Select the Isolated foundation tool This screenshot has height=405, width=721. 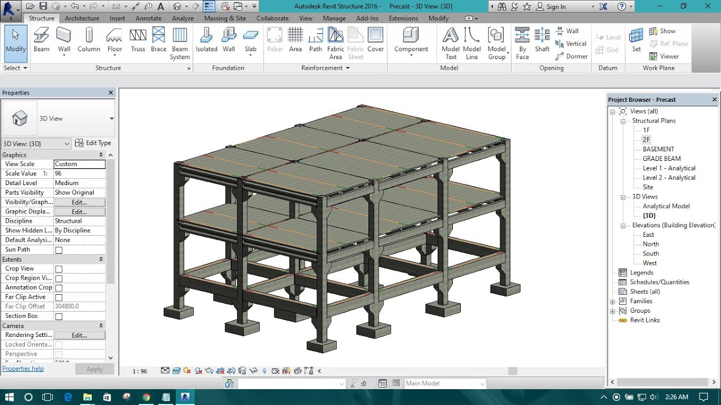click(206, 39)
